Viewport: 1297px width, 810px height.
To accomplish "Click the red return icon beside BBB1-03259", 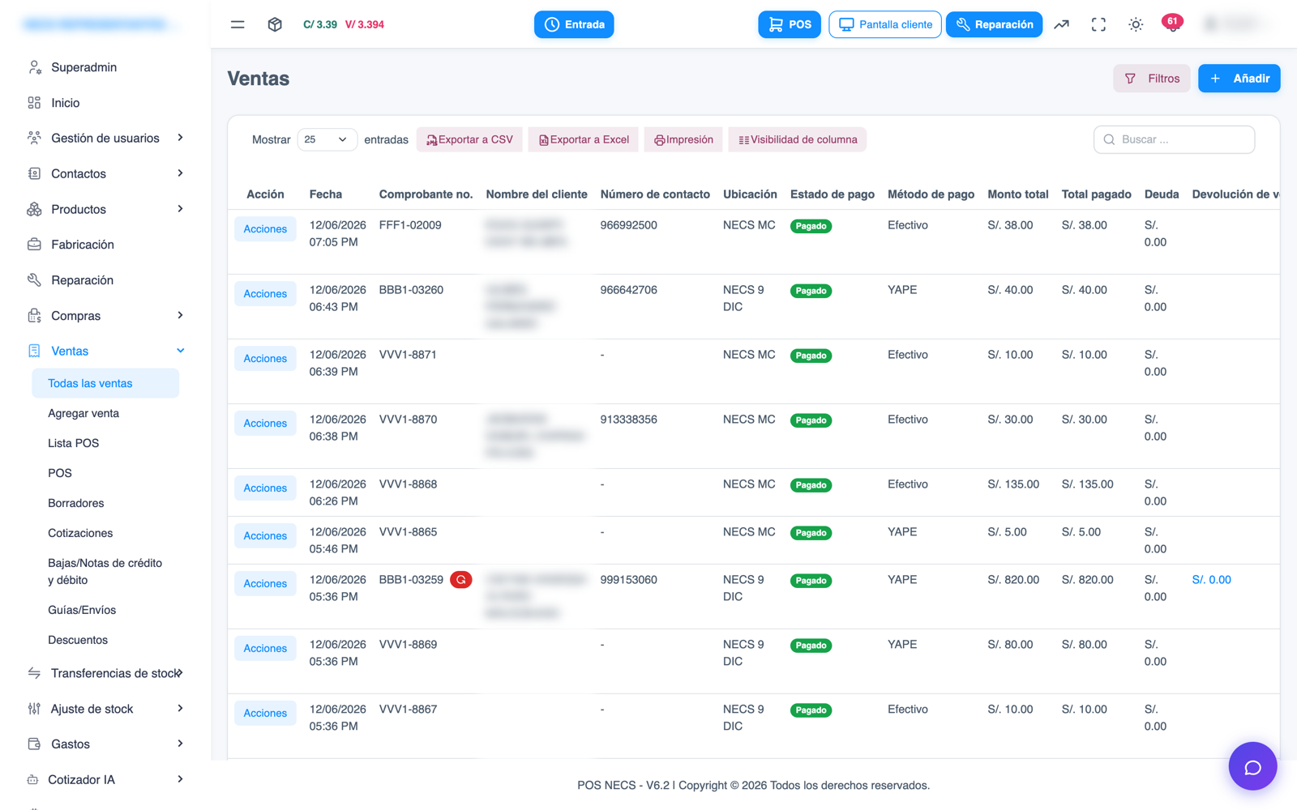I will 461,580.
